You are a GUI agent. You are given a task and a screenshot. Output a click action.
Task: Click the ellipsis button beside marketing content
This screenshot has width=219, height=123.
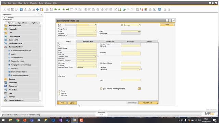click(139, 88)
